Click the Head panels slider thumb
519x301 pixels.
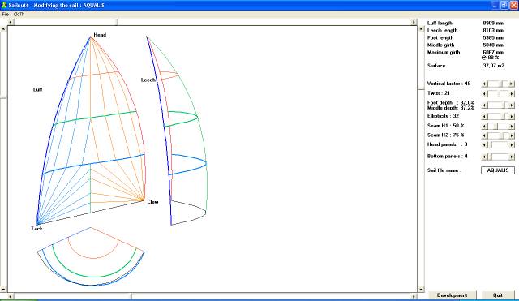[491, 145]
